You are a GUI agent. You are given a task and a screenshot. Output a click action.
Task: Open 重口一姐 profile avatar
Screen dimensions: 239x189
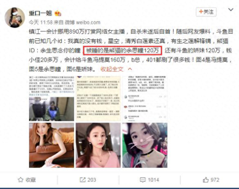click(x=15, y=17)
